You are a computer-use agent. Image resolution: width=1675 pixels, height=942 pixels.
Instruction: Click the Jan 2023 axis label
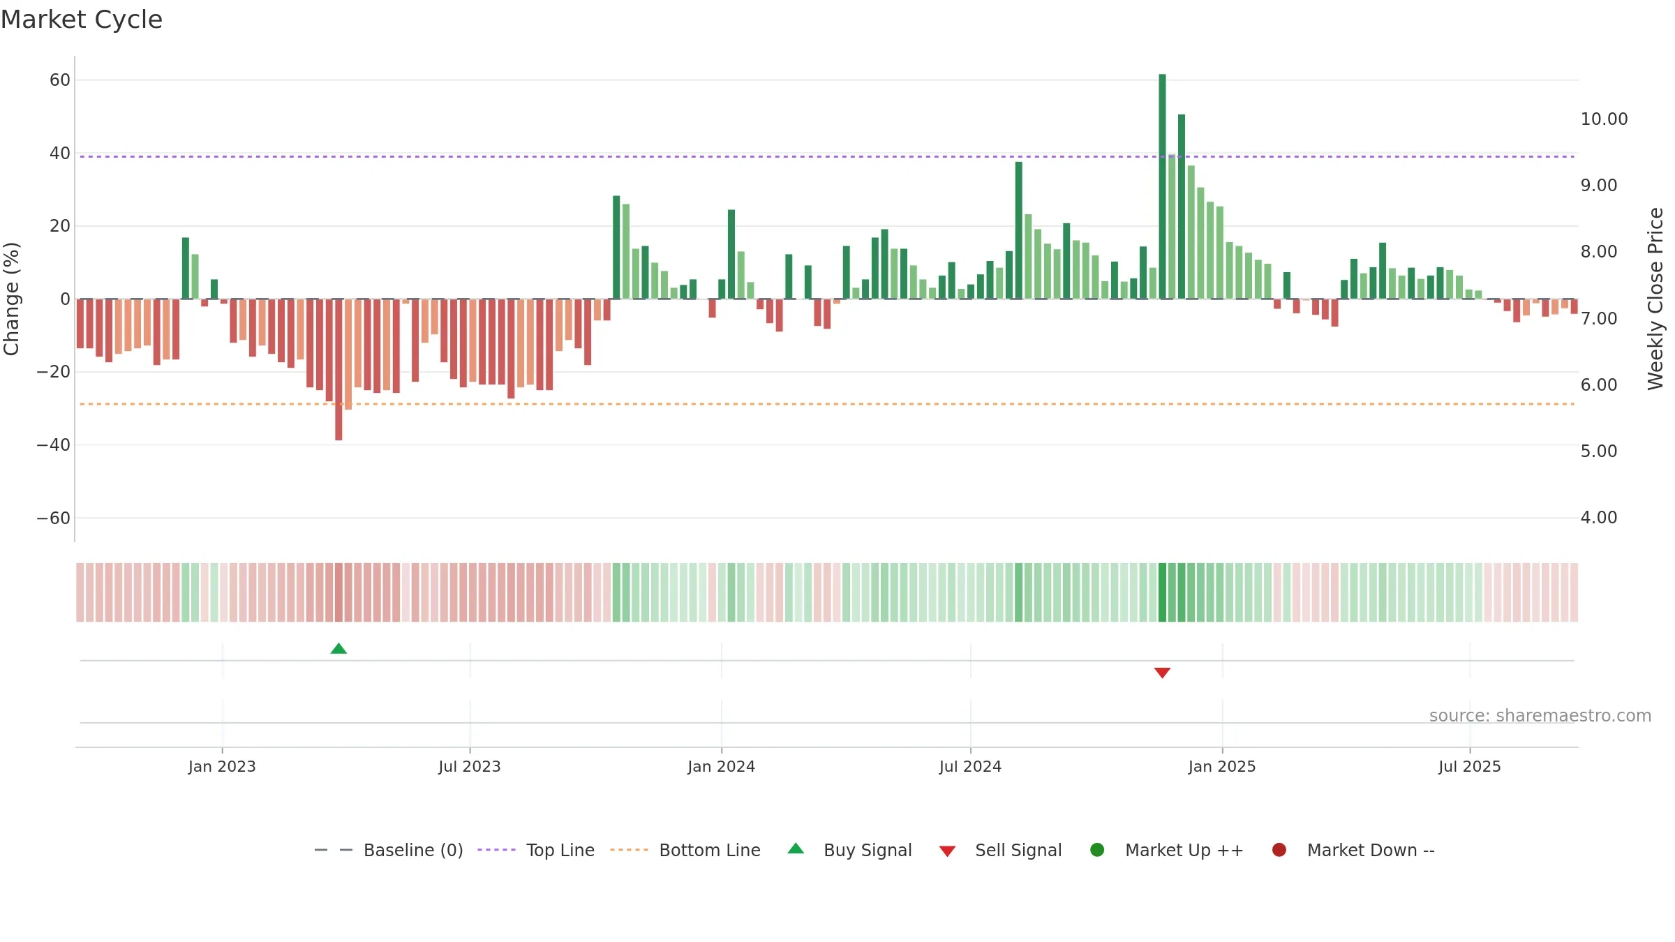tap(222, 766)
